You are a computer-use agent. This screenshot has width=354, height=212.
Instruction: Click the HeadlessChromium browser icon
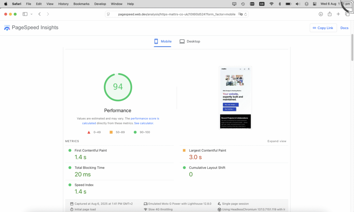click(219, 210)
